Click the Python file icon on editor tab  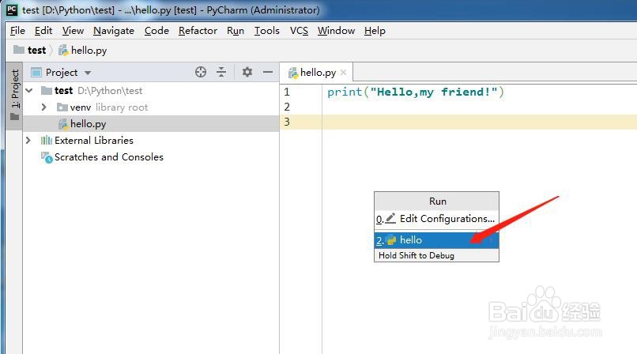point(292,73)
